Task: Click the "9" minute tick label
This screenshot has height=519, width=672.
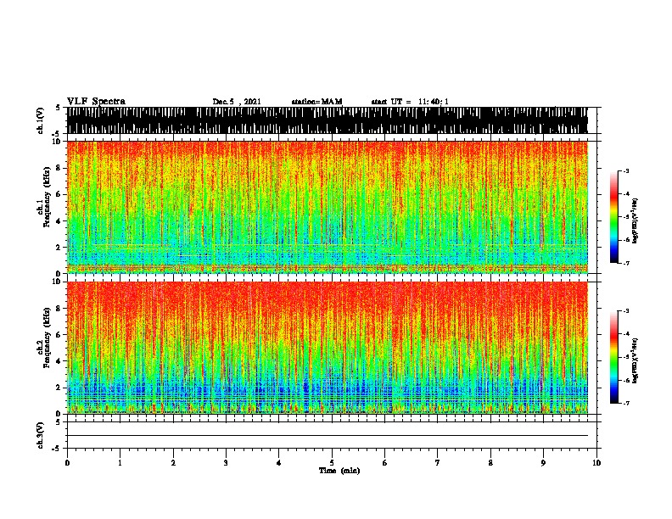Action: [543, 463]
